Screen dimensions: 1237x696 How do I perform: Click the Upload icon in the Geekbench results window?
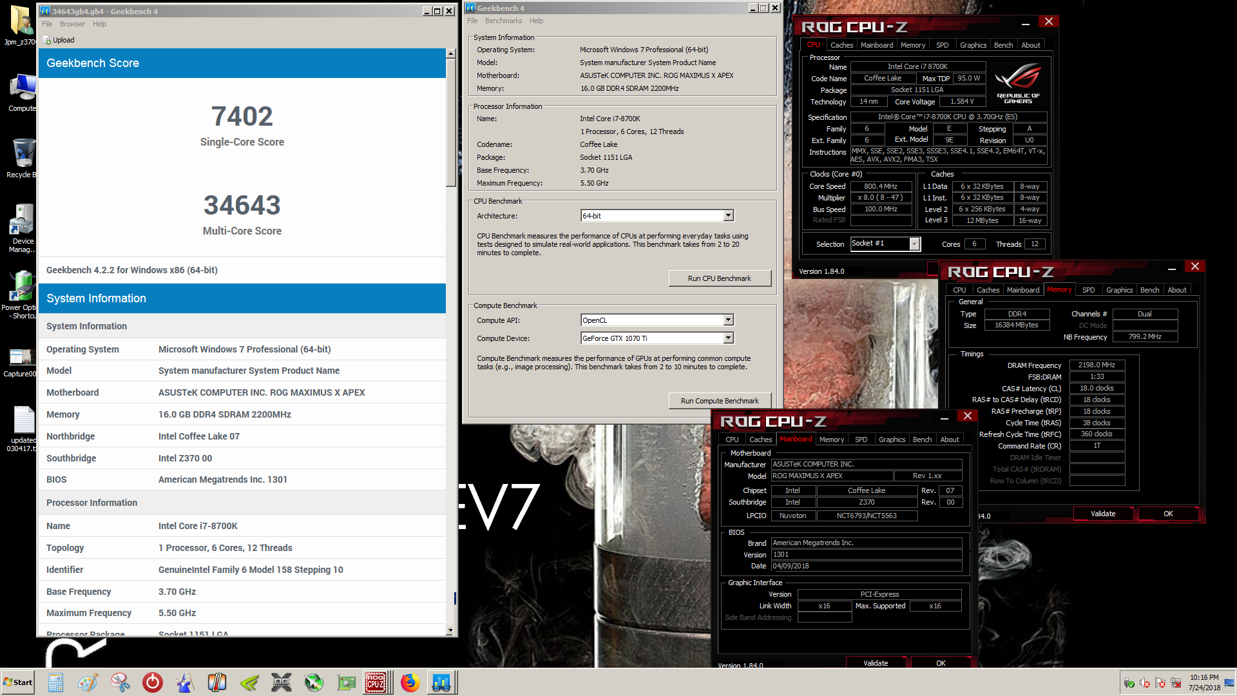pyautogui.click(x=46, y=40)
